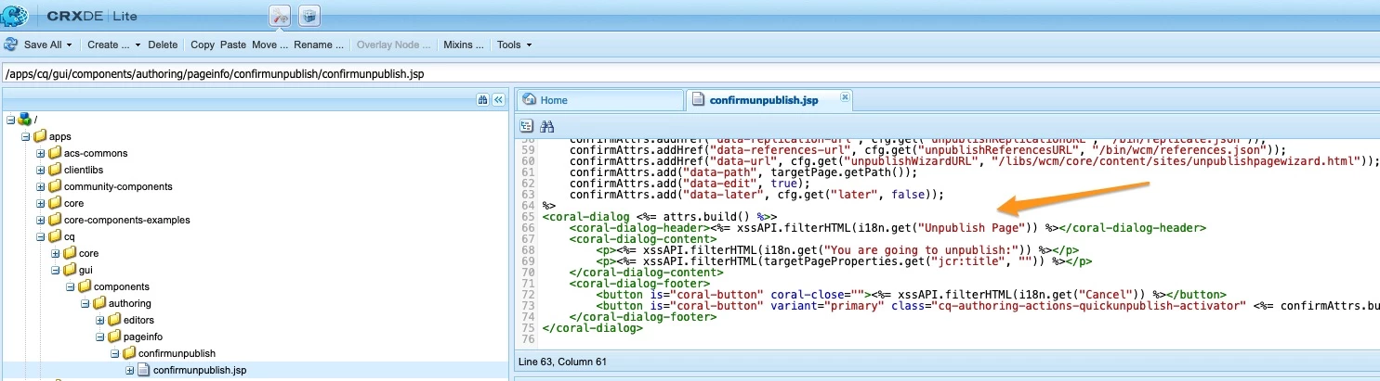Click code line 65 coral-dialog tag

(x=659, y=215)
